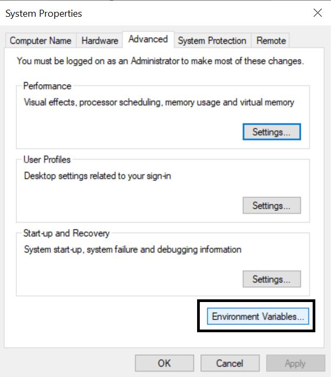
Task: Close the System Properties dialog
Action: point(318,13)
